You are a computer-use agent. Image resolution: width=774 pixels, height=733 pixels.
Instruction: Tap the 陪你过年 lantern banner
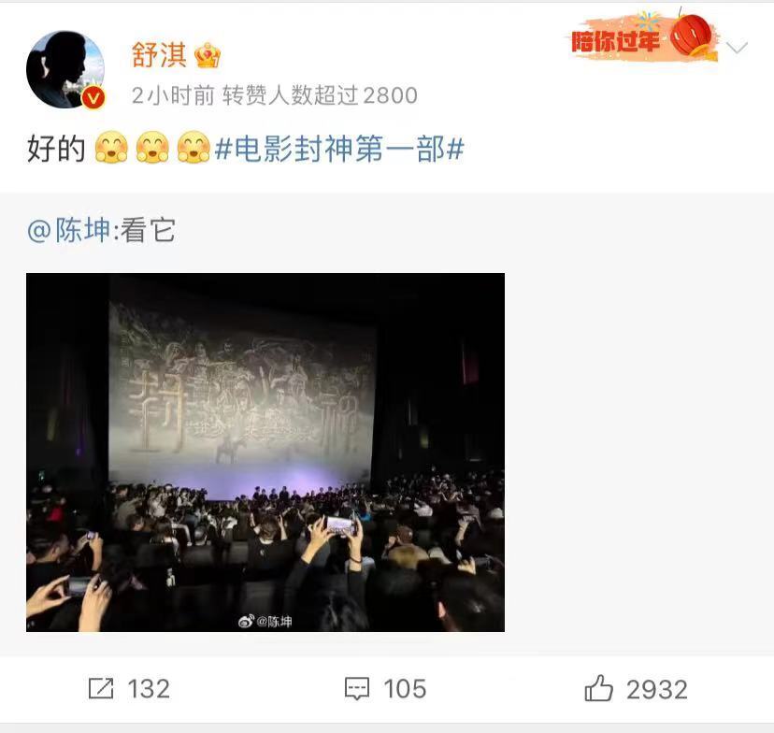tap(643, 37)
